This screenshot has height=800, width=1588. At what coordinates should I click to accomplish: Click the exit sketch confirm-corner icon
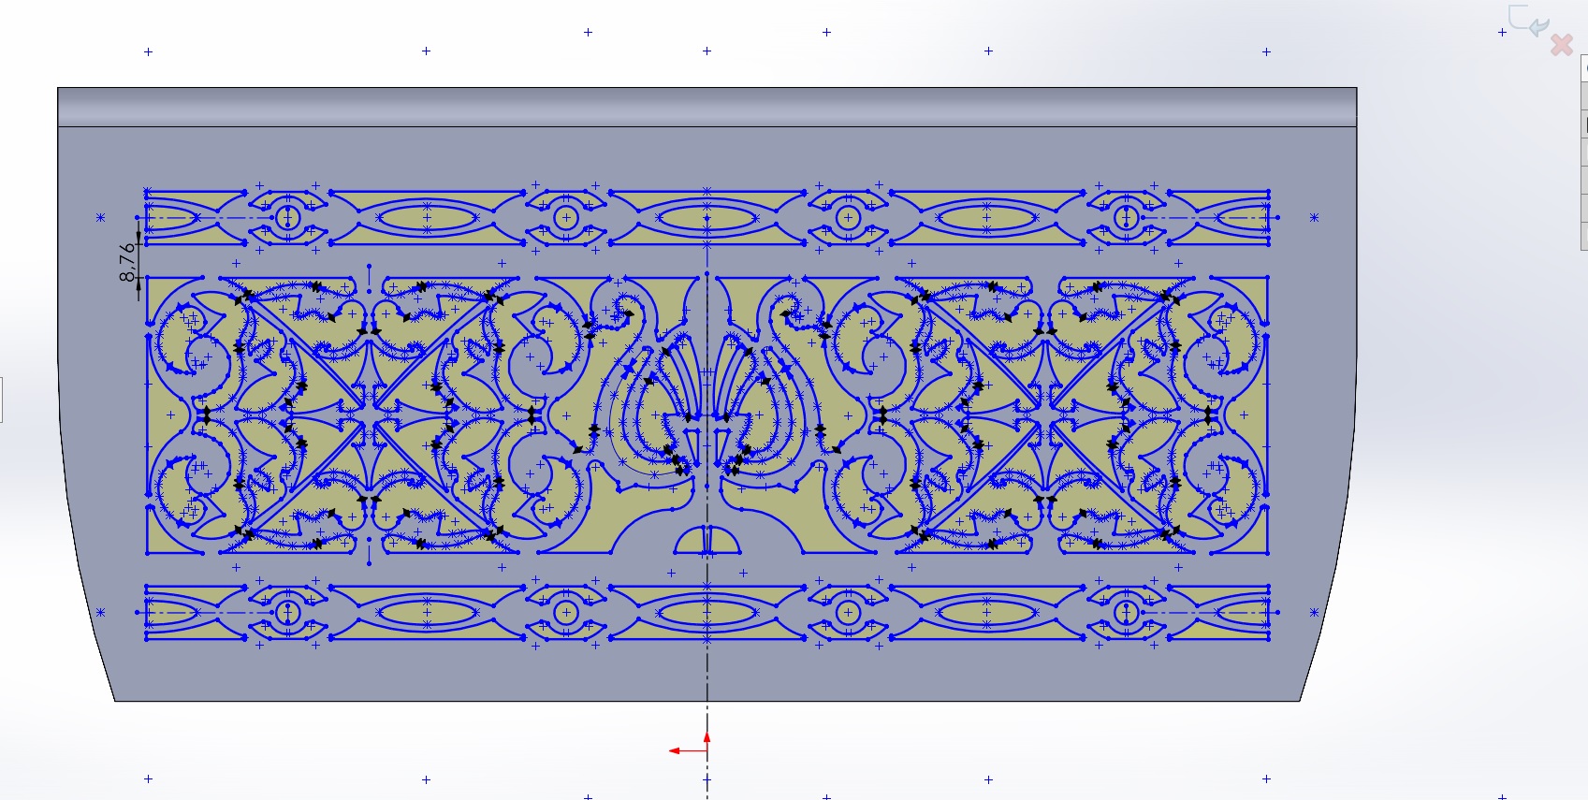click(1528, 21)
